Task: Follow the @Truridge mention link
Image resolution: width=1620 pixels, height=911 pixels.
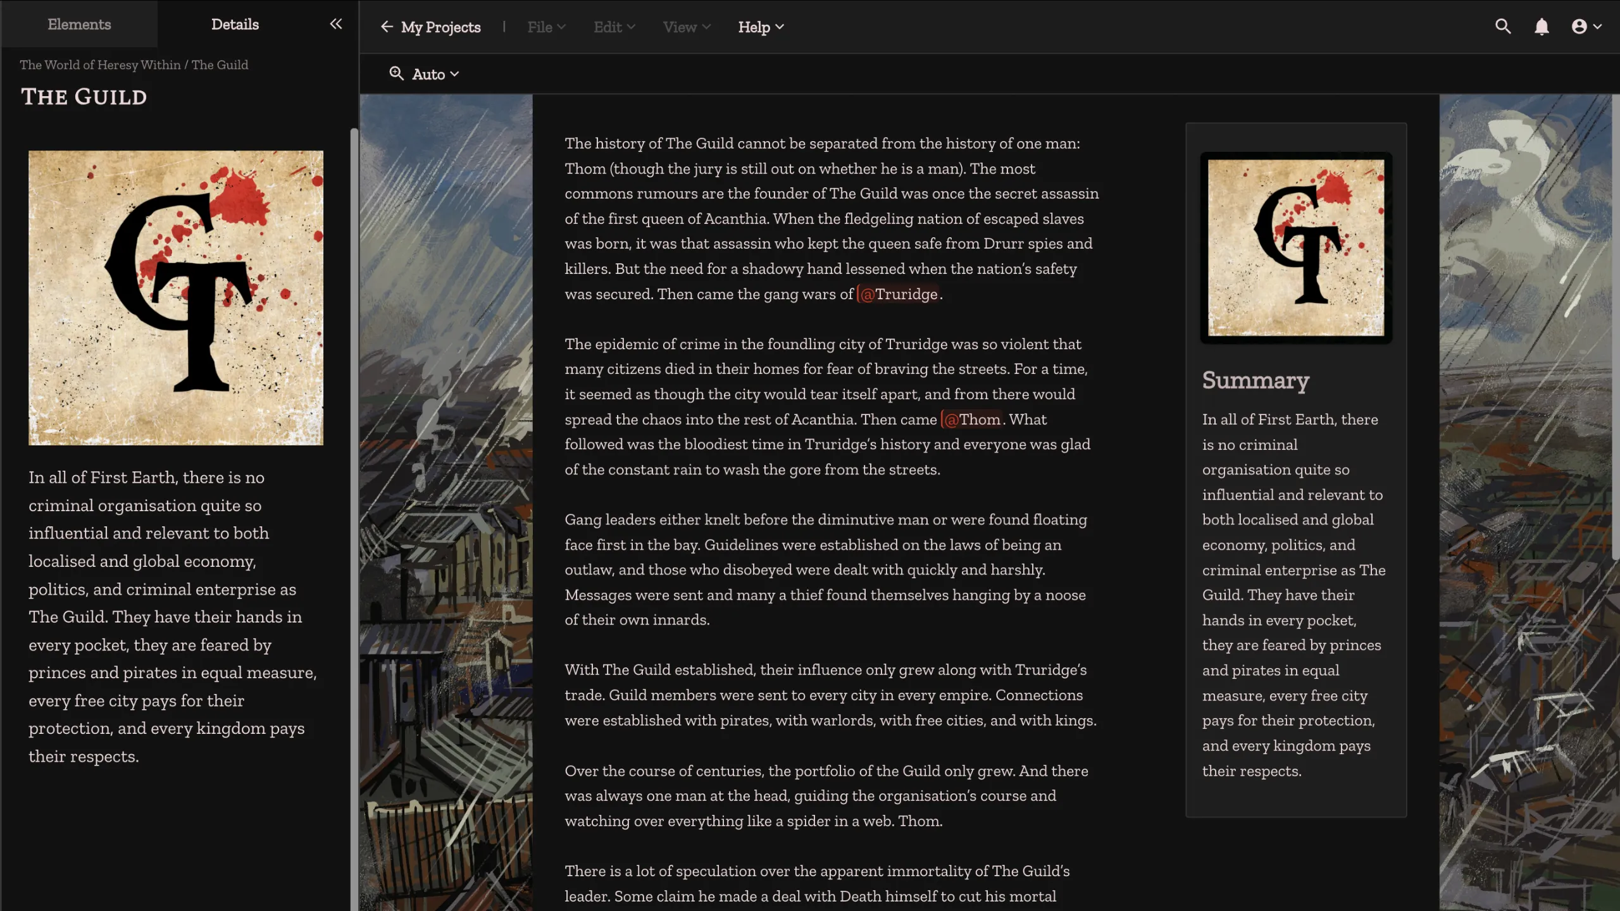Action: [x=899, y=294]
